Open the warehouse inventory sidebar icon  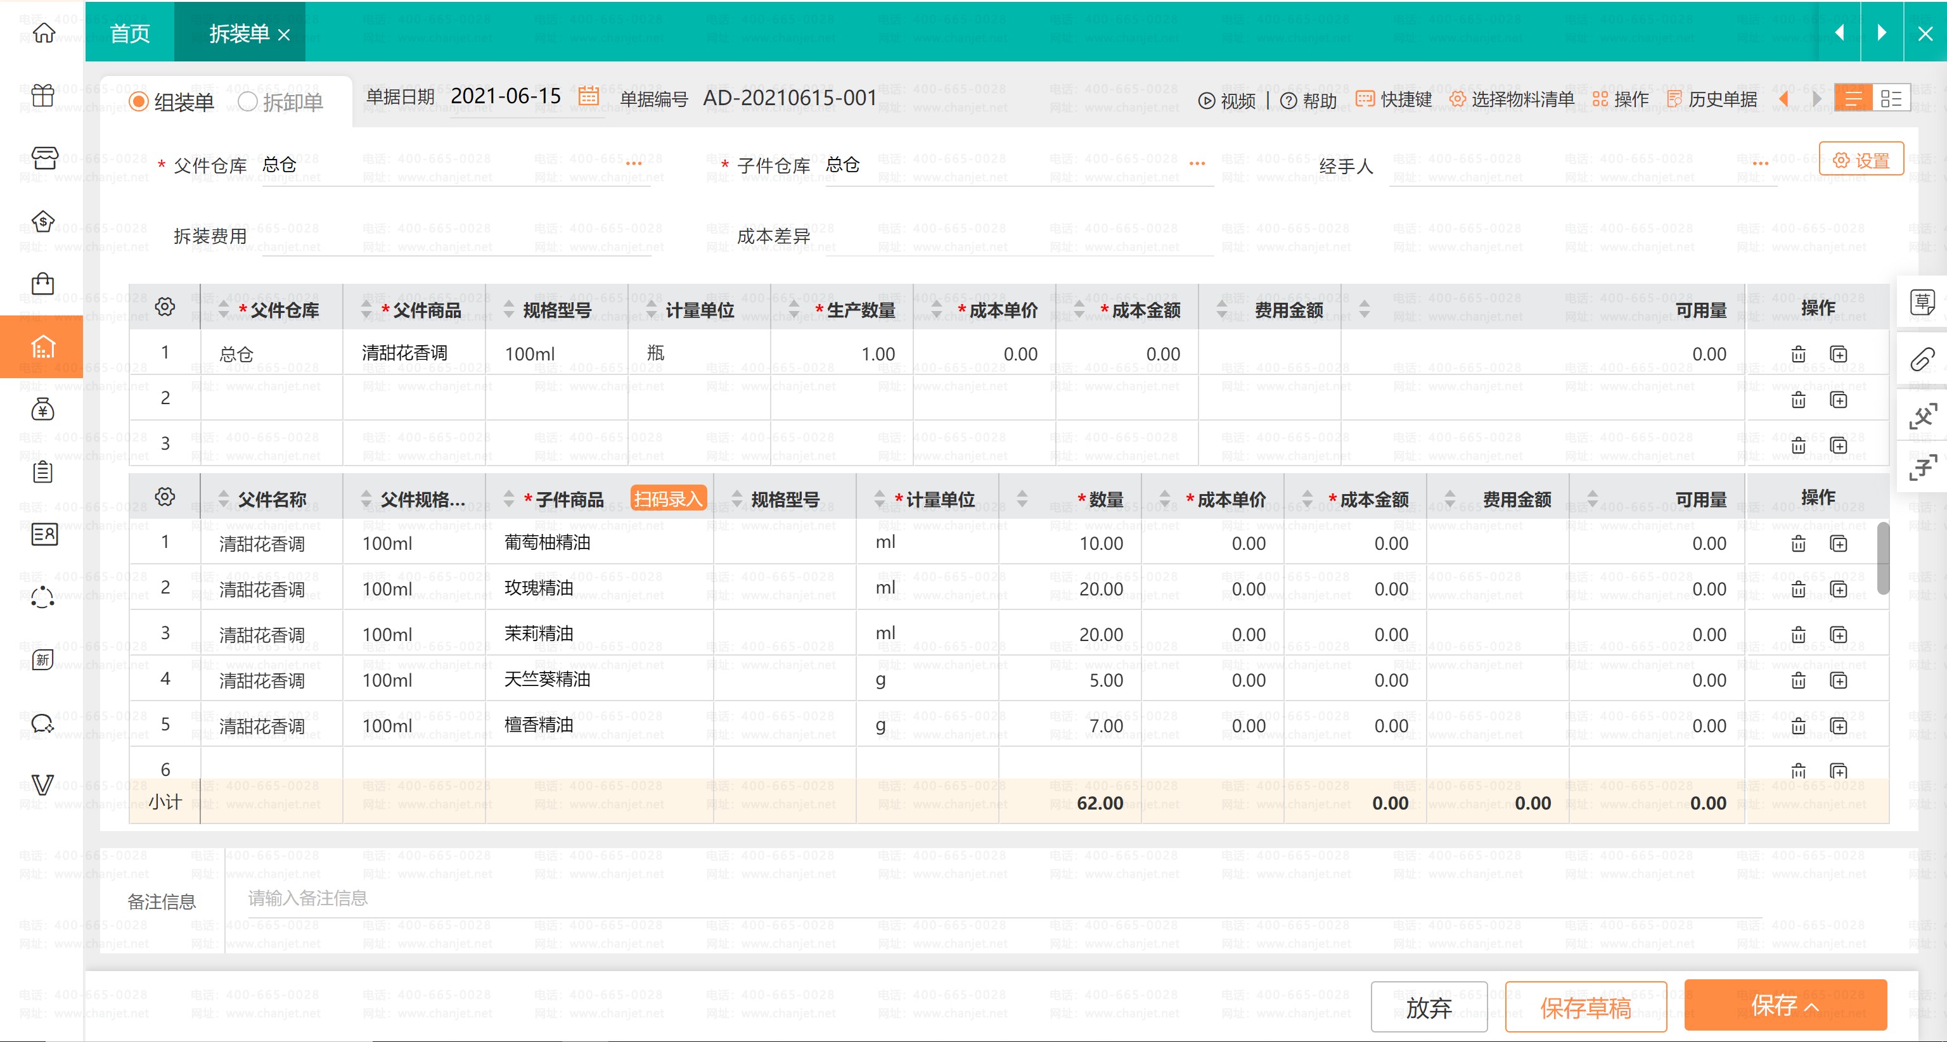[43, 347]
